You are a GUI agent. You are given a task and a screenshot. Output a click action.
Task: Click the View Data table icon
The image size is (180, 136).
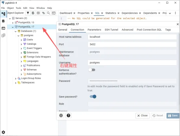pyautogui.click(x=38, y=13)
